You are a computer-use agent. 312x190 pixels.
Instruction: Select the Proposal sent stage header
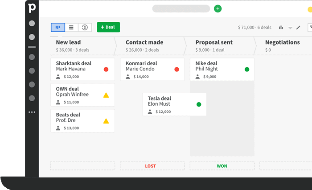(x=222, y=45)
